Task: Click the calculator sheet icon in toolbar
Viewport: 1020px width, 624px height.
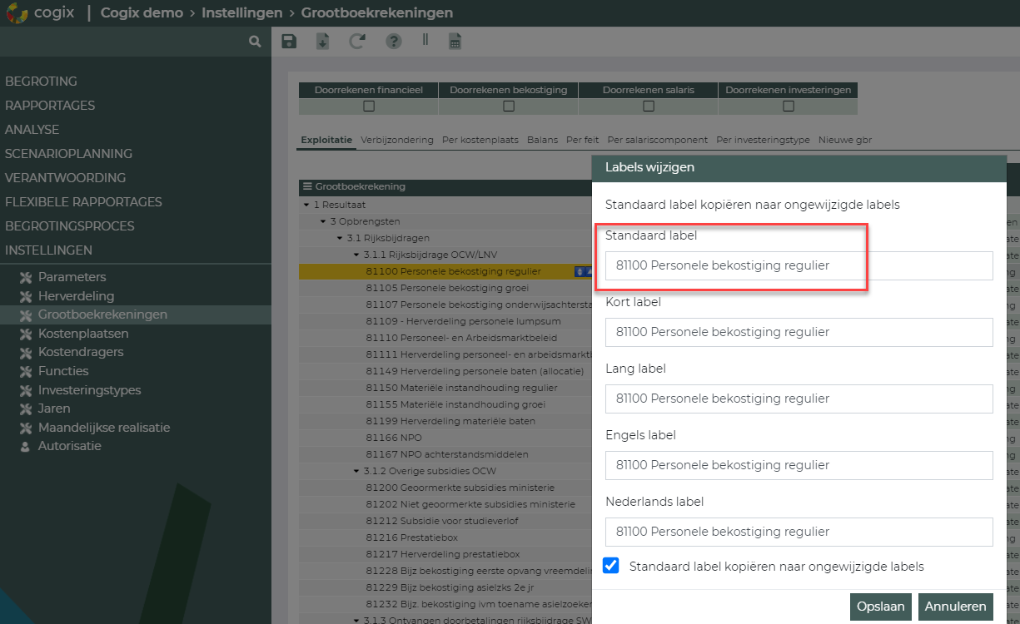Action: (x=455, y=42)
